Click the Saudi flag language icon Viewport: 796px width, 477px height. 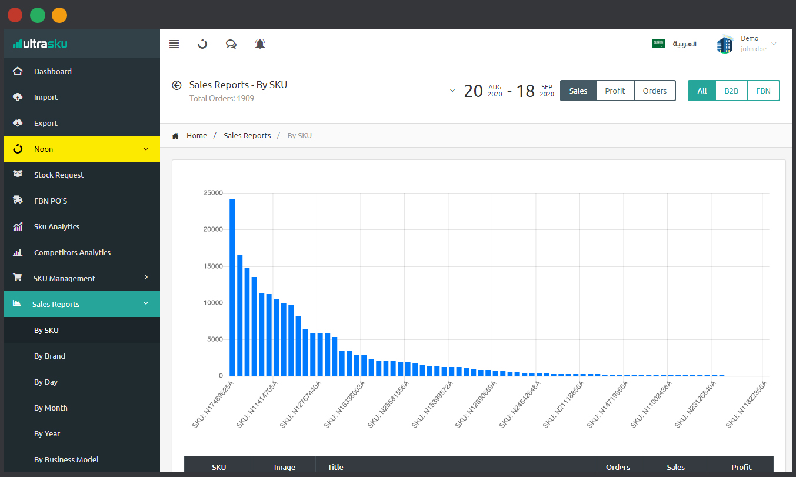pyautogui.click(x=658, y=44)
